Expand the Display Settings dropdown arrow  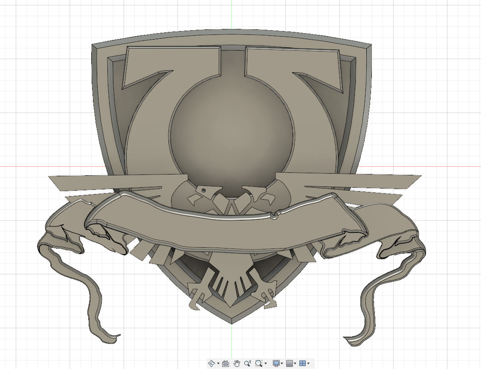[x=282, y=363]
